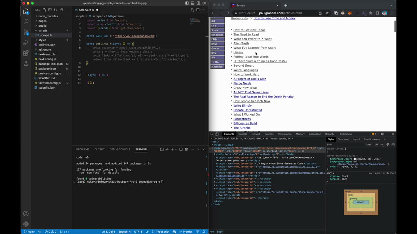Close the VS Code terminal panel
The height and width of the screenshot is (234, 417).
(x=203, y=149)
